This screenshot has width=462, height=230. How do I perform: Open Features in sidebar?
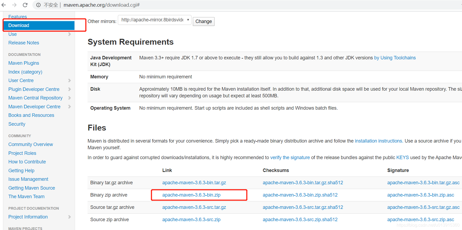pos(18,17)
